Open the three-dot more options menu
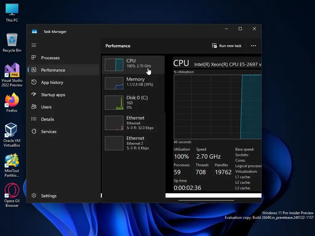315x236 pixels. (253, 46)
